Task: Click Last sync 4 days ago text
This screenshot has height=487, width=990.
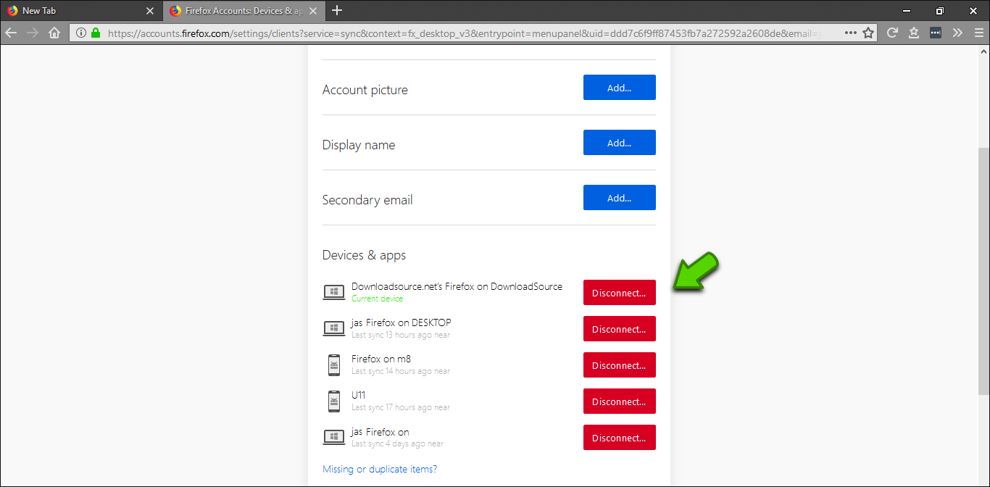Action: tap(397, 444)
